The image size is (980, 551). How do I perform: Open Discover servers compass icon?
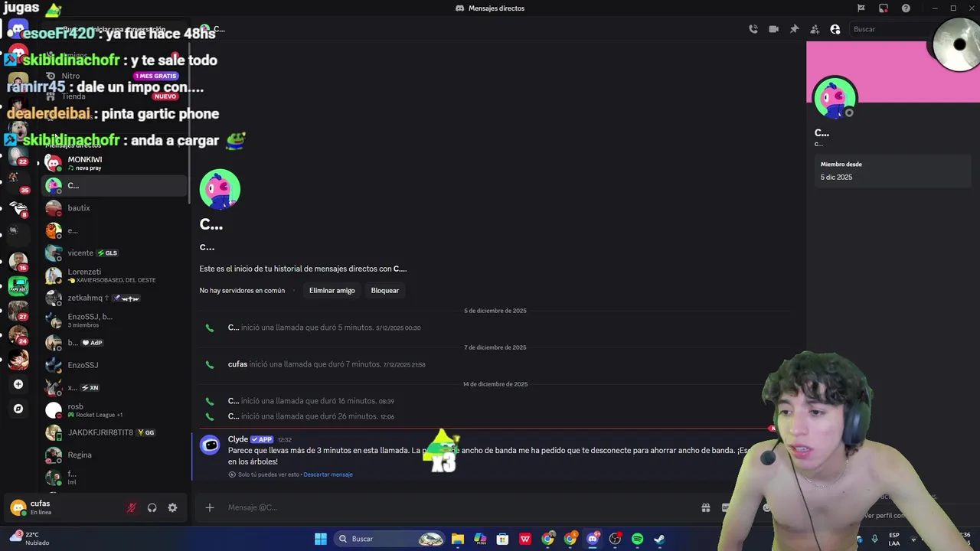(18, 409)
